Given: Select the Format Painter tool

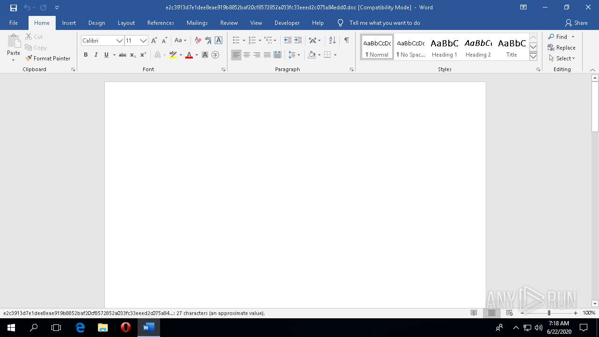Looking at the screenshot, I should 48,59.
